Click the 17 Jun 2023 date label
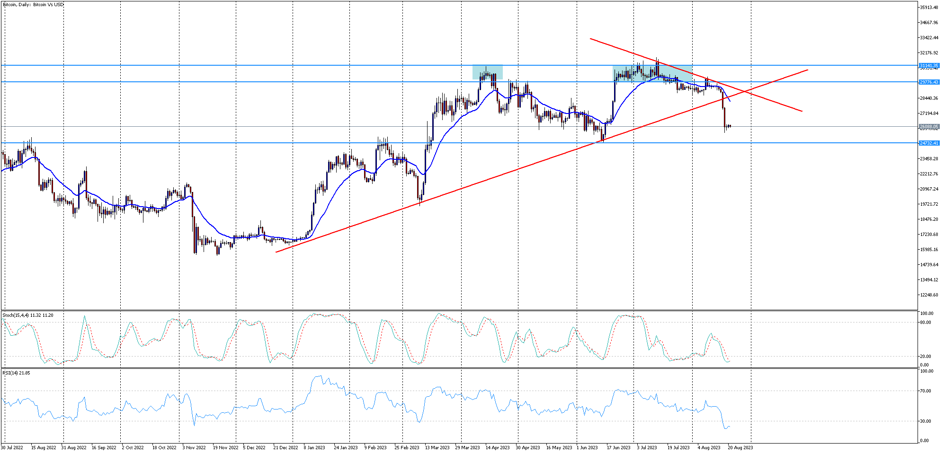945x453 pixels. (618, 447)
